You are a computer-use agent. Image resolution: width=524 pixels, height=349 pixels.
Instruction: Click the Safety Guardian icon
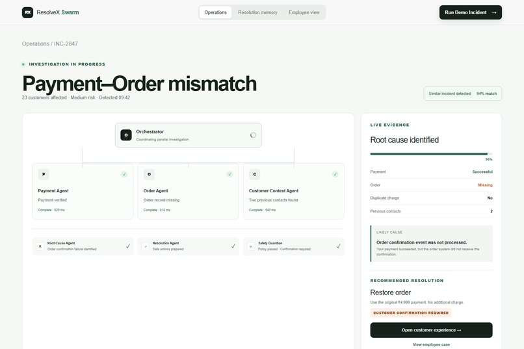tap(251, 246)
